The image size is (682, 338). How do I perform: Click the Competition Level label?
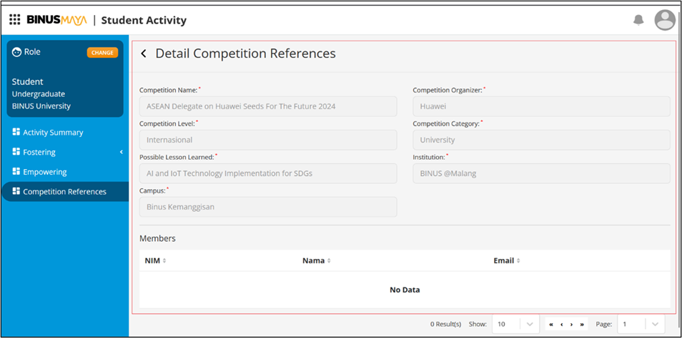(167, 123)
